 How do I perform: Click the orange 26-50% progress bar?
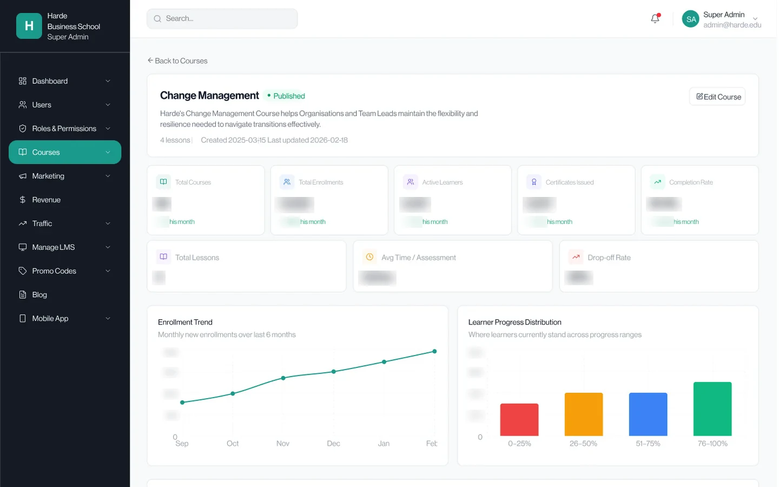point(583,414)
